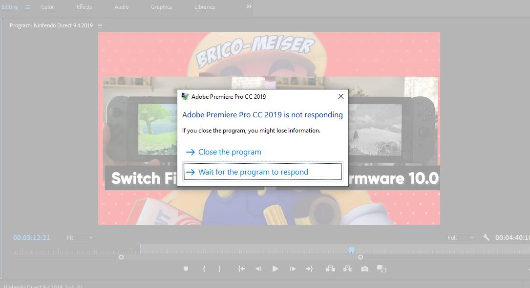Image resolution: width=530 pixels, height=288 pixels.
Task: Show more workspaces with the double-chevron
Action: tap(249, 6)
